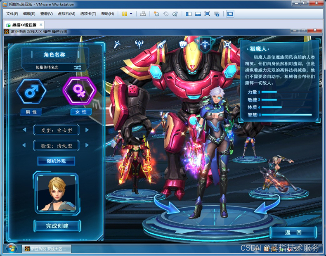
Task: Click the VM tab's green icon
Action: [x=8, y=25]
